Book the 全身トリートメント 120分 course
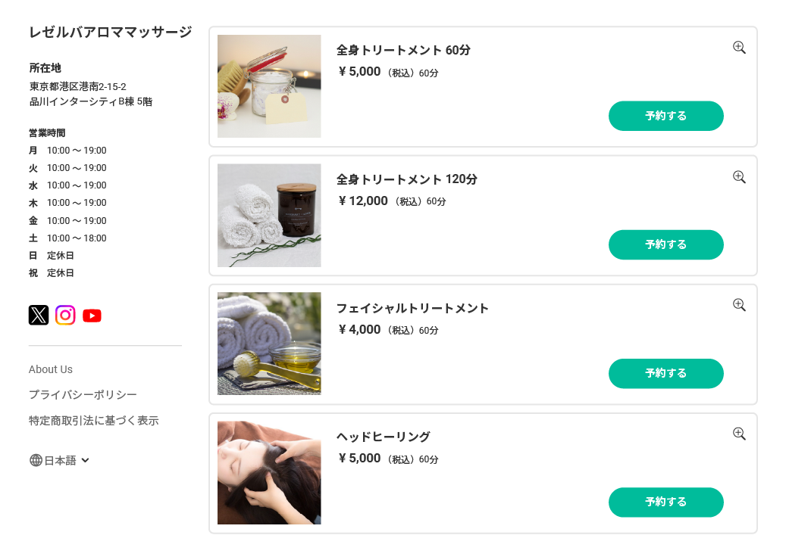 point(665,244)
